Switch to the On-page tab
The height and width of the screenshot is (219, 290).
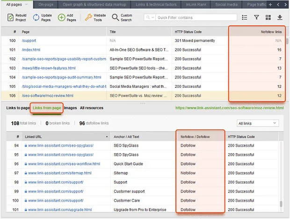click(x=45, y=4)
